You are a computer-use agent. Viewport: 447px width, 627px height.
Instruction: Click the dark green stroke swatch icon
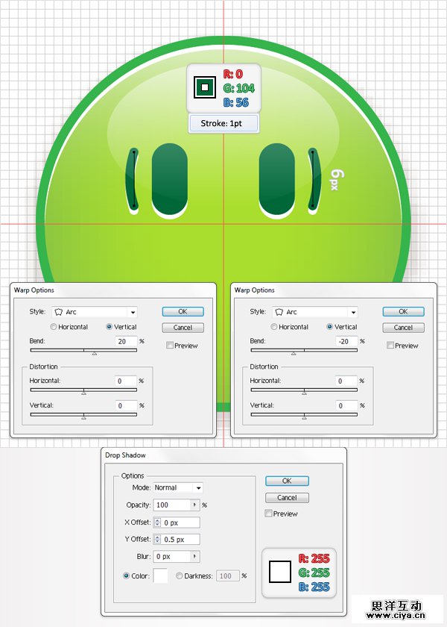click(x=204, y=87)
